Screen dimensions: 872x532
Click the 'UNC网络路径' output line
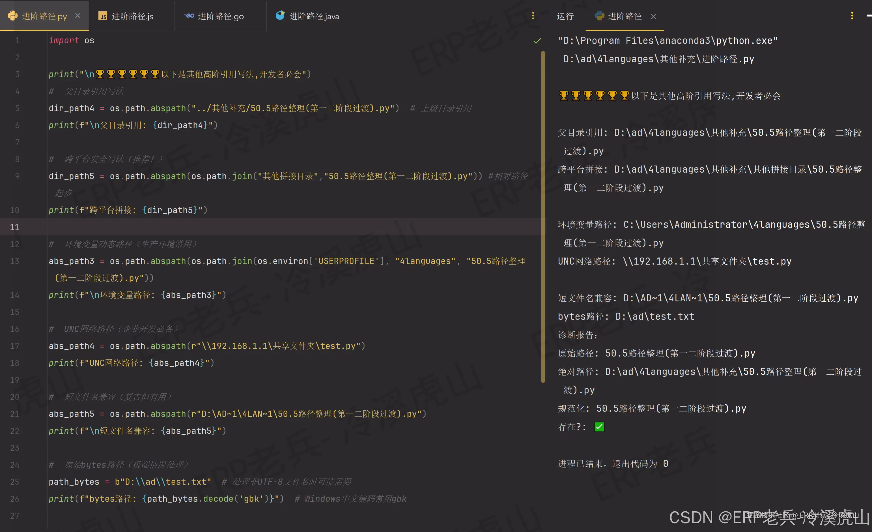coord(675,261)
